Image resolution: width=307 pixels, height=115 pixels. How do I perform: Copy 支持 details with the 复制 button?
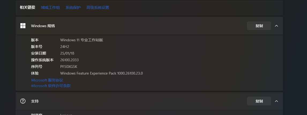(259, 101)
